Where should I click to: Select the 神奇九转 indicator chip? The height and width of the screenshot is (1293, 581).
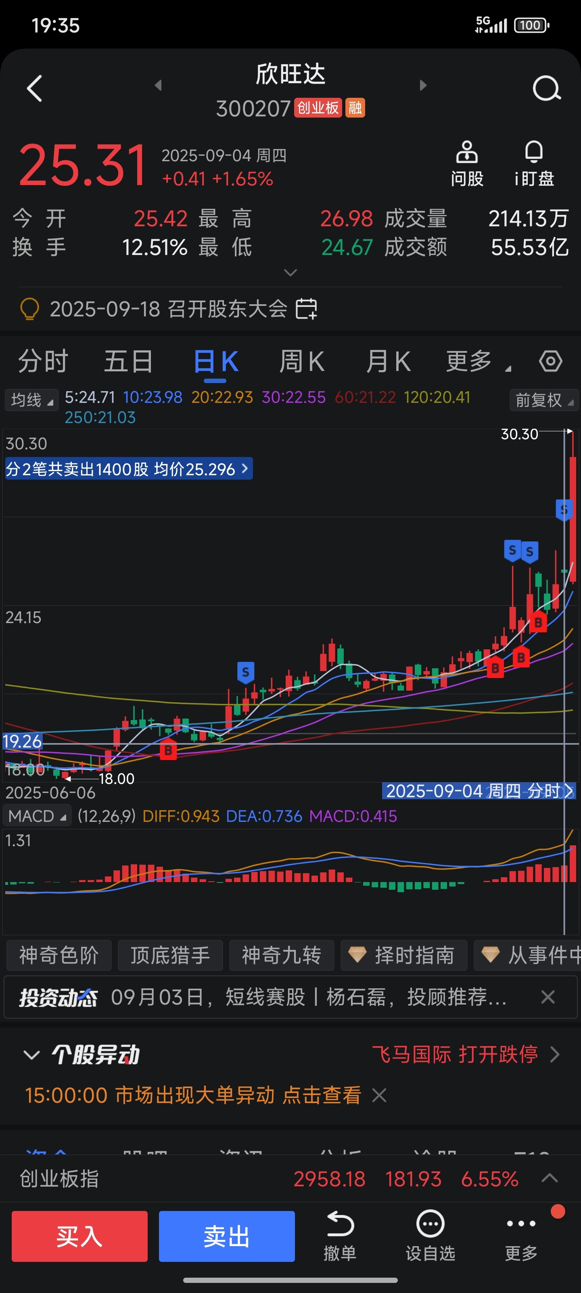[x=281, y=955]
